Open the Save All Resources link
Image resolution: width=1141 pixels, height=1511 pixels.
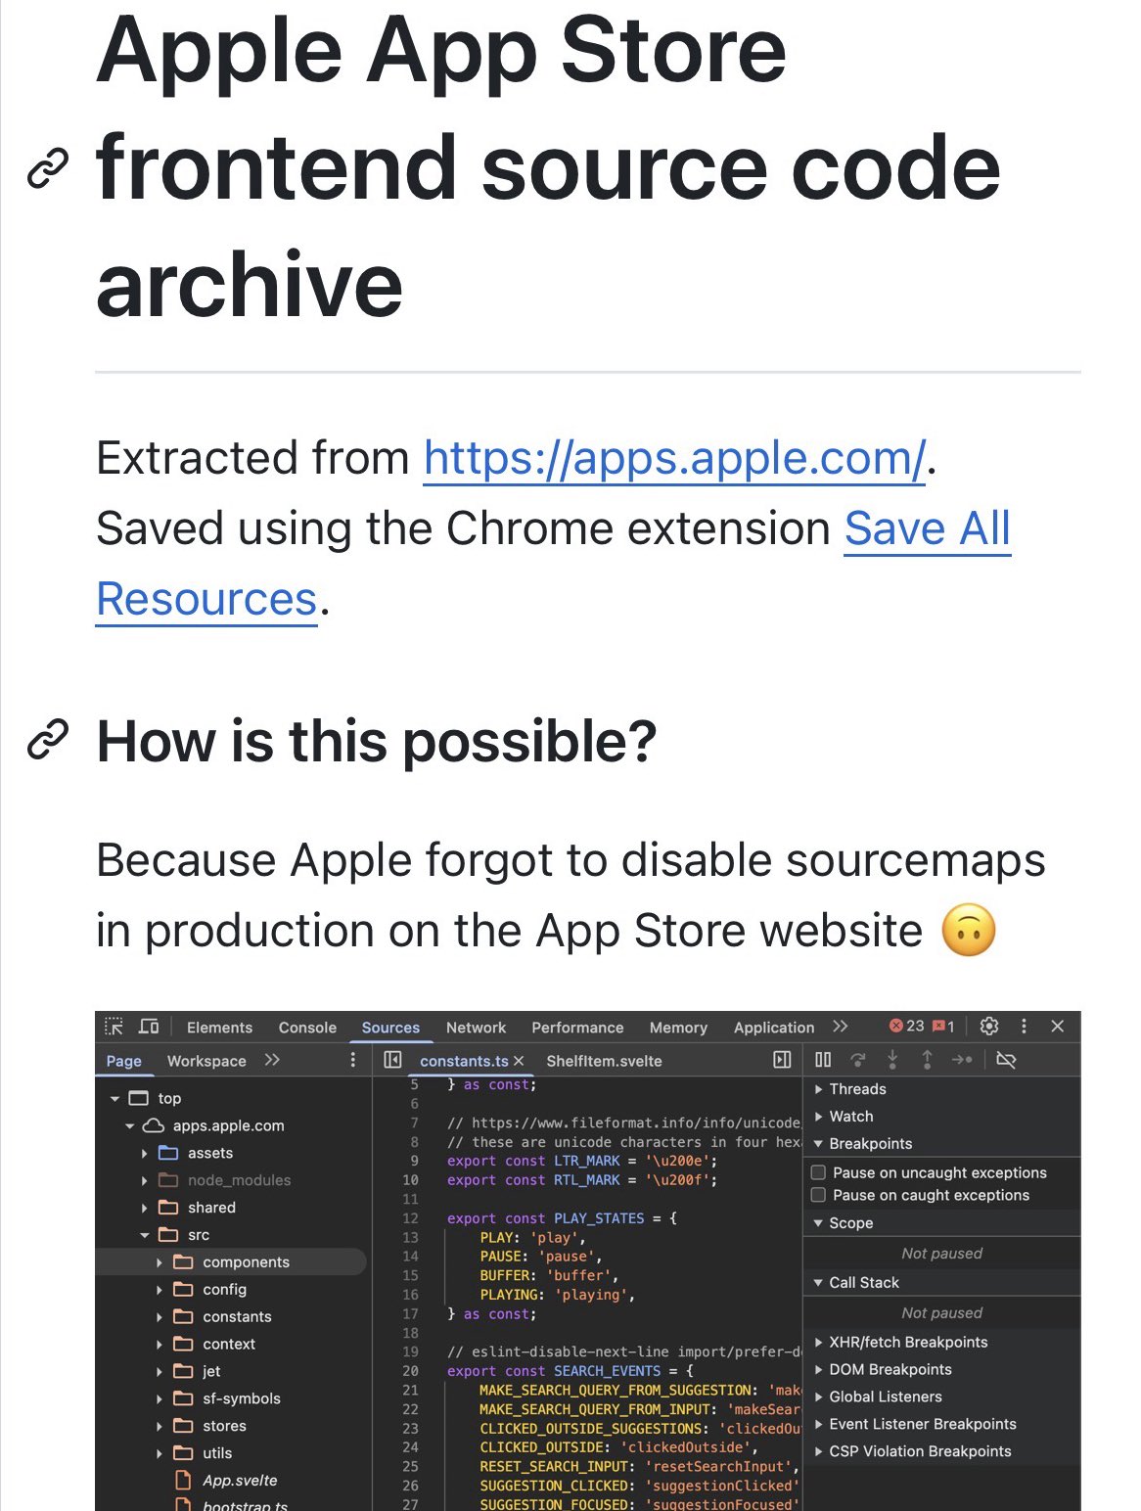[x=927, y=528]
